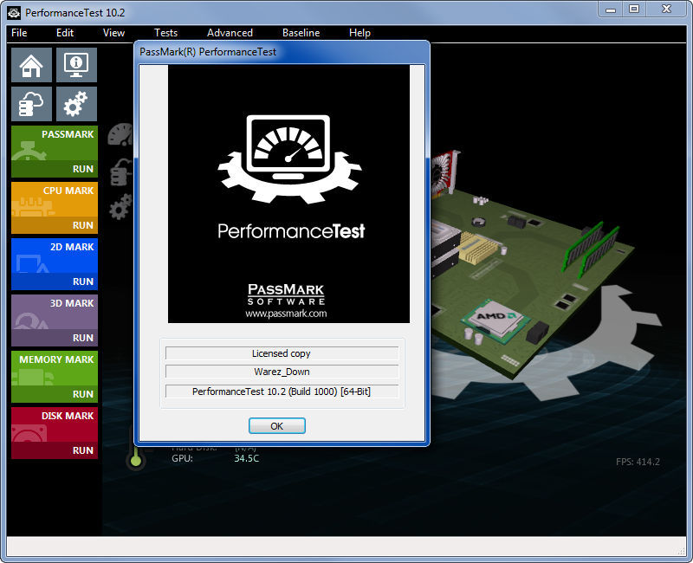The width and height of the screenshot is (693, 563).
Task: Click the GPU: label
Action: point(182,458)
